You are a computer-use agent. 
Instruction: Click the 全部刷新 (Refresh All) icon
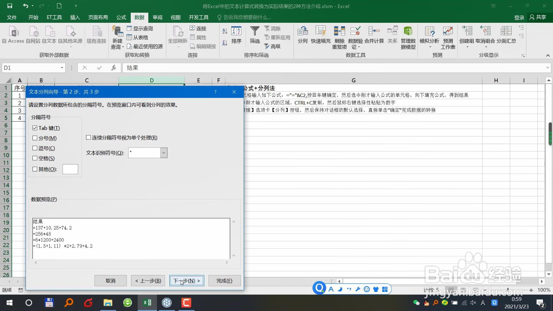(177, 36)
